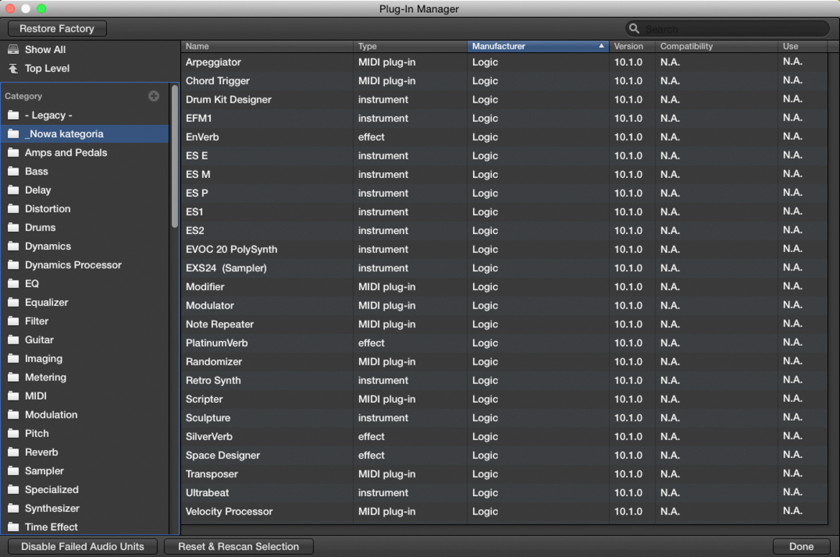
Task: Click the add category plus icon
Action: 154,96
